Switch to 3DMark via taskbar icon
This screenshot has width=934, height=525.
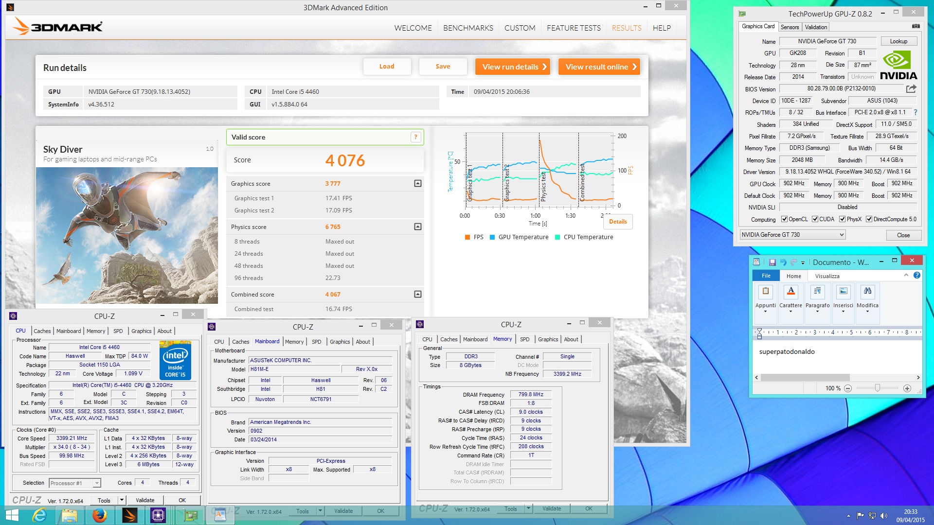pyautogui.click(x=130, y=515)
